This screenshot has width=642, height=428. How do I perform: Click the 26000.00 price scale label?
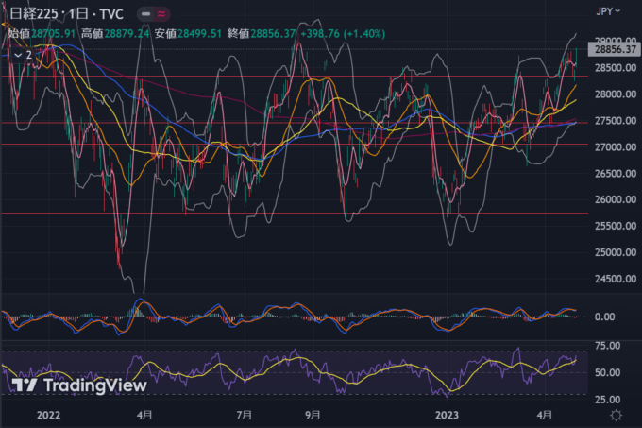coord(615,200)
